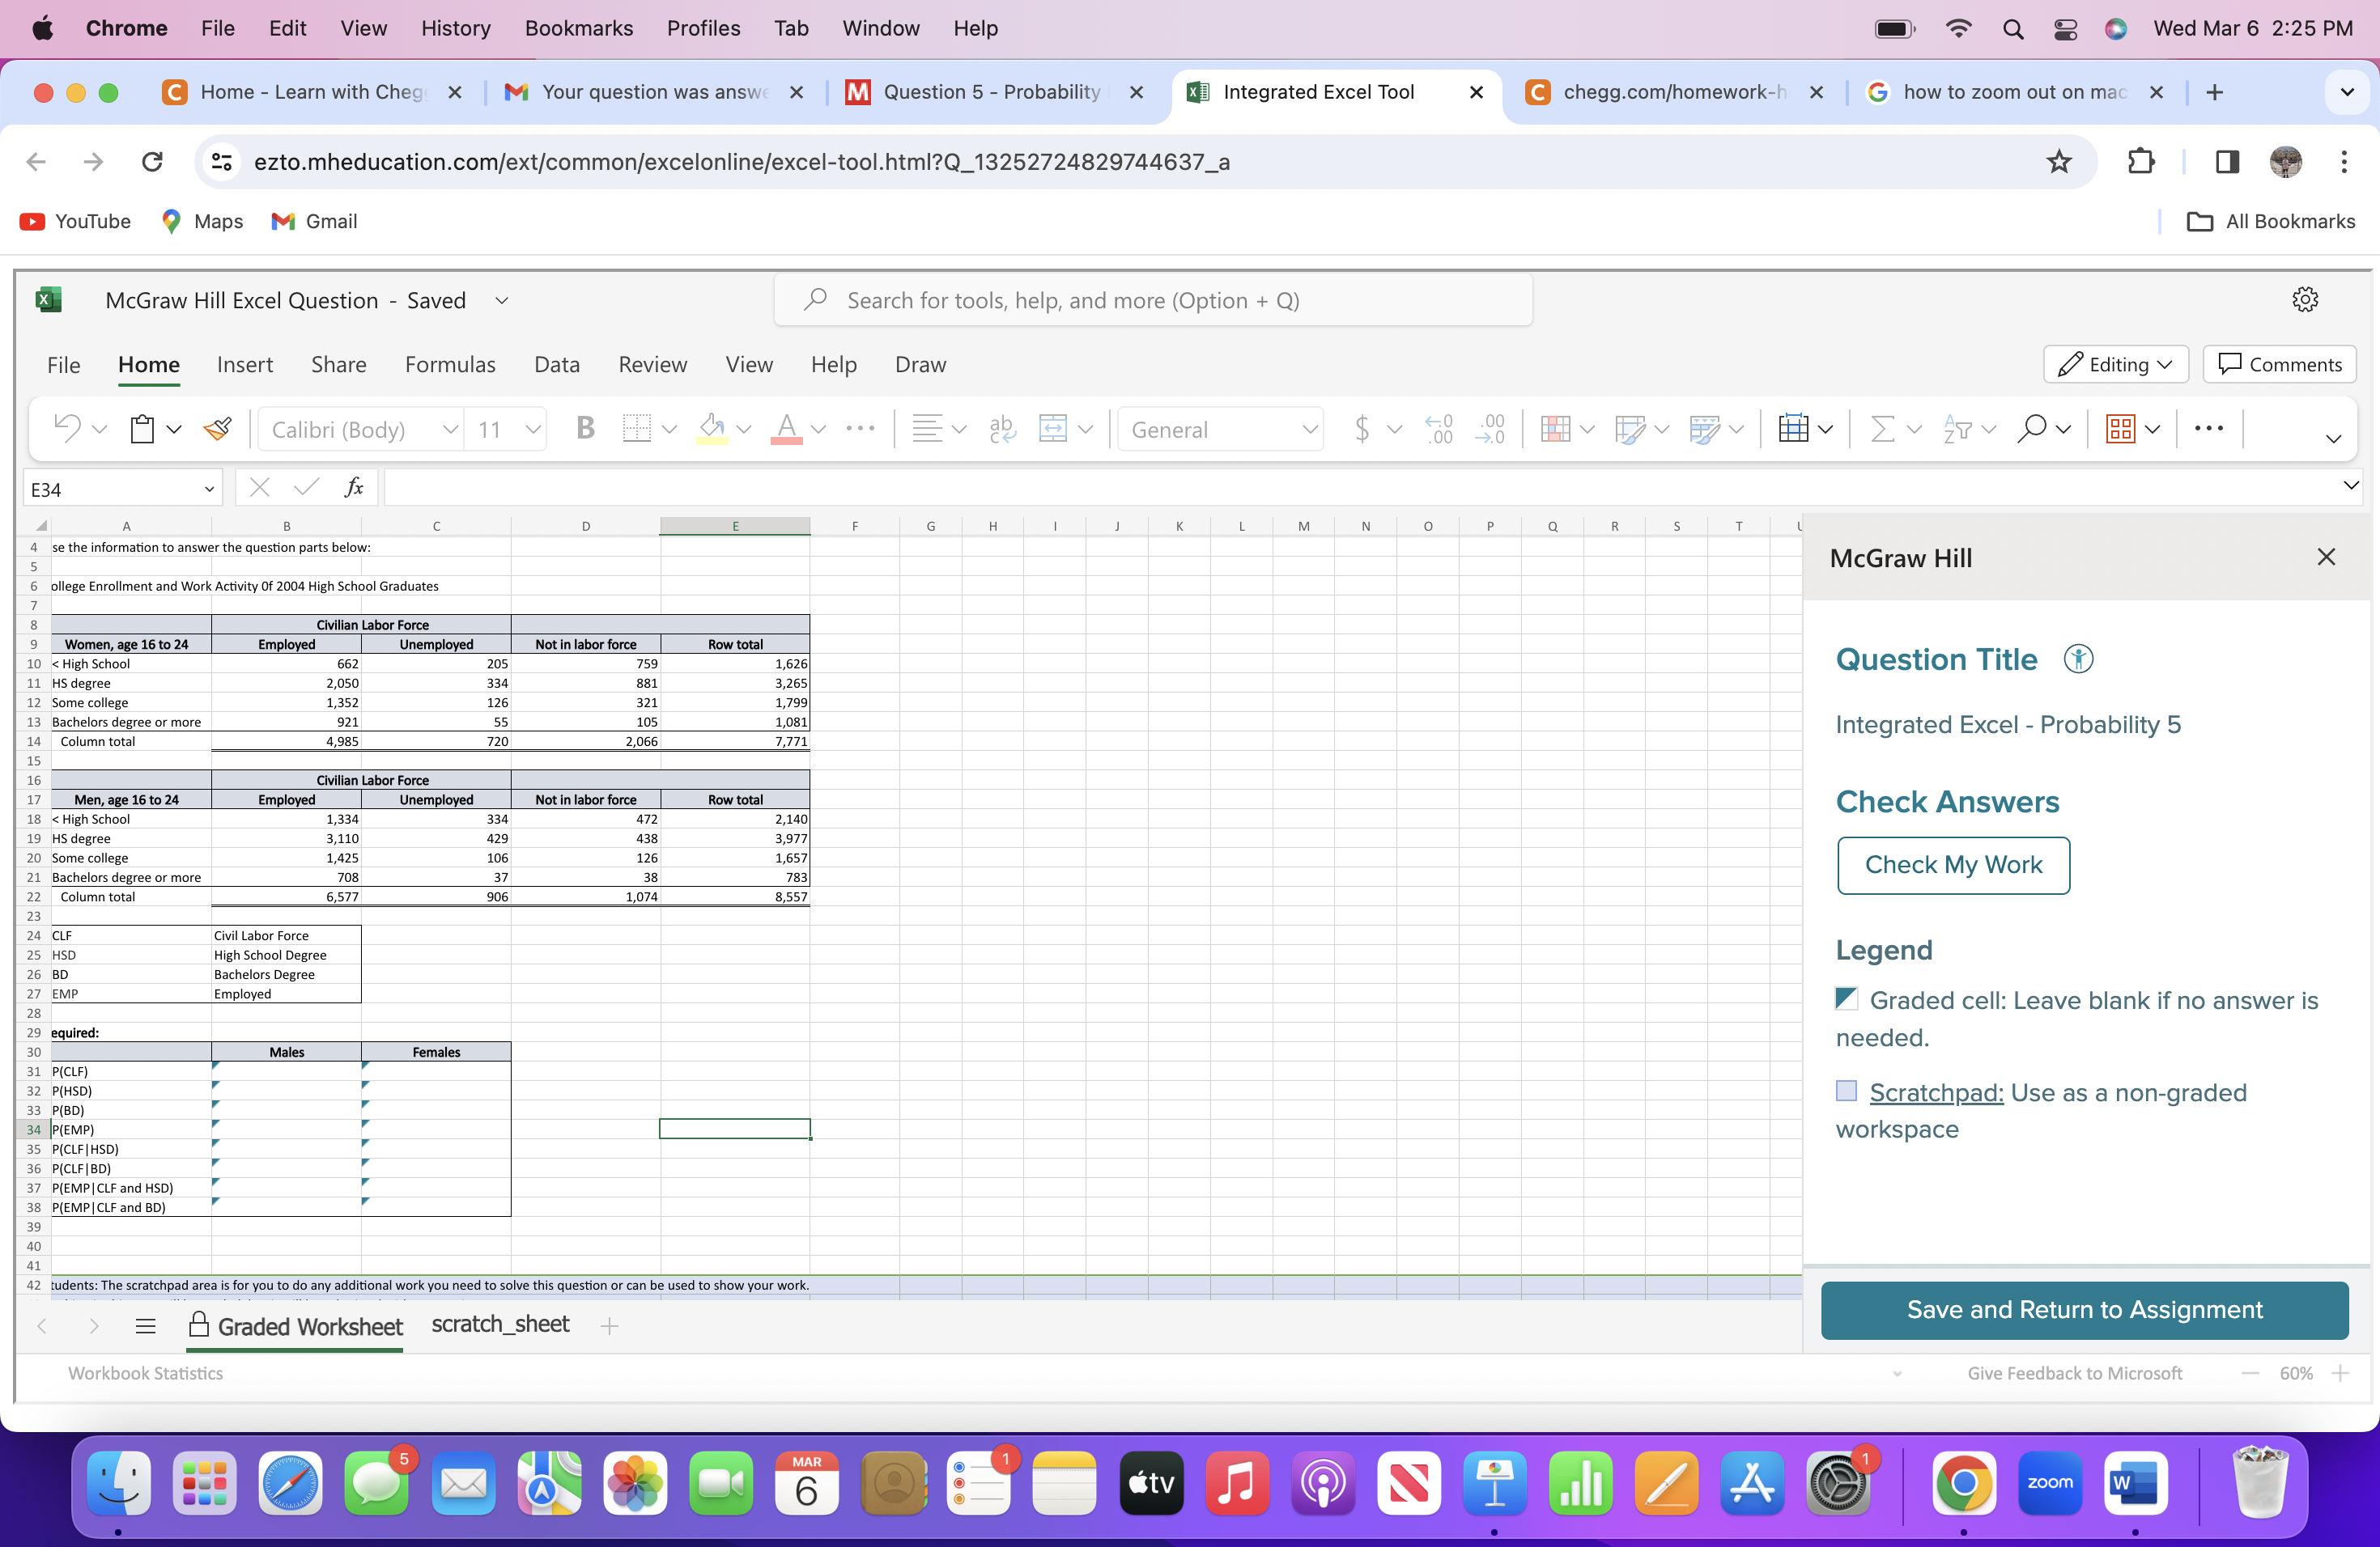Open the Comments pane button
This screenshot has width=2380, height=1547.
coord(2279,365)
